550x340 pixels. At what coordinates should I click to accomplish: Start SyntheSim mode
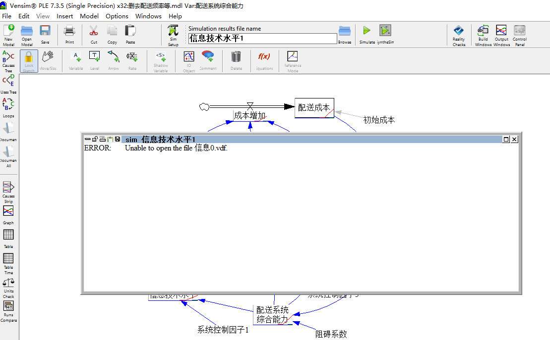tap(385, 34)
